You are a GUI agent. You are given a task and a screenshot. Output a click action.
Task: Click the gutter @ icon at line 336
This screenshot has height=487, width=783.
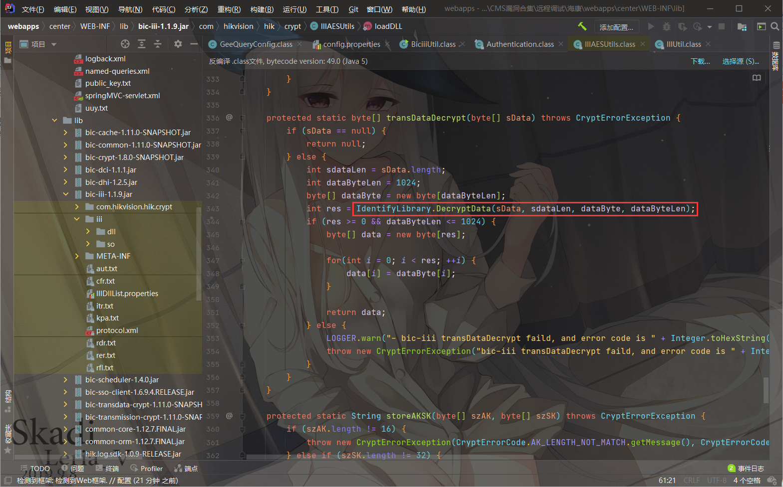point(229,118)
